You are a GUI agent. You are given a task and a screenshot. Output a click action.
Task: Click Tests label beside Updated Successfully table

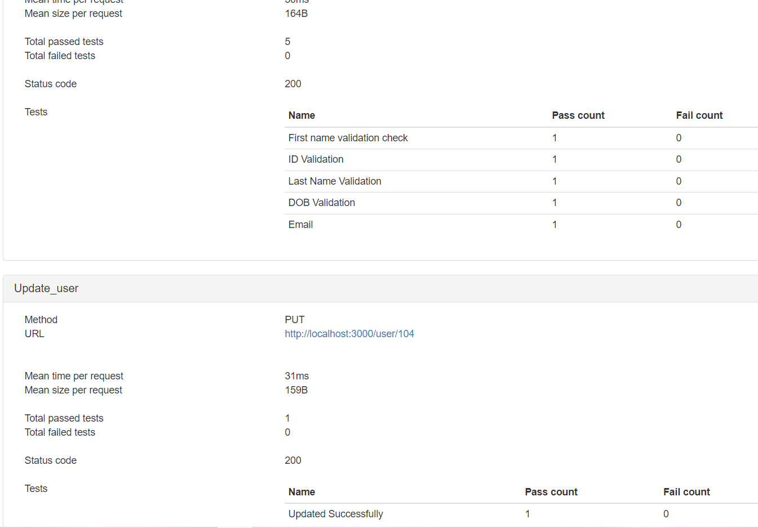[36, 489]
